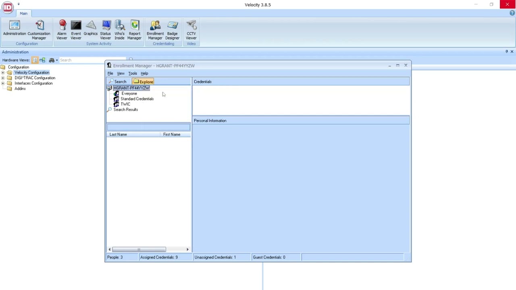Close the Administration panel

[x=512, y=52]
